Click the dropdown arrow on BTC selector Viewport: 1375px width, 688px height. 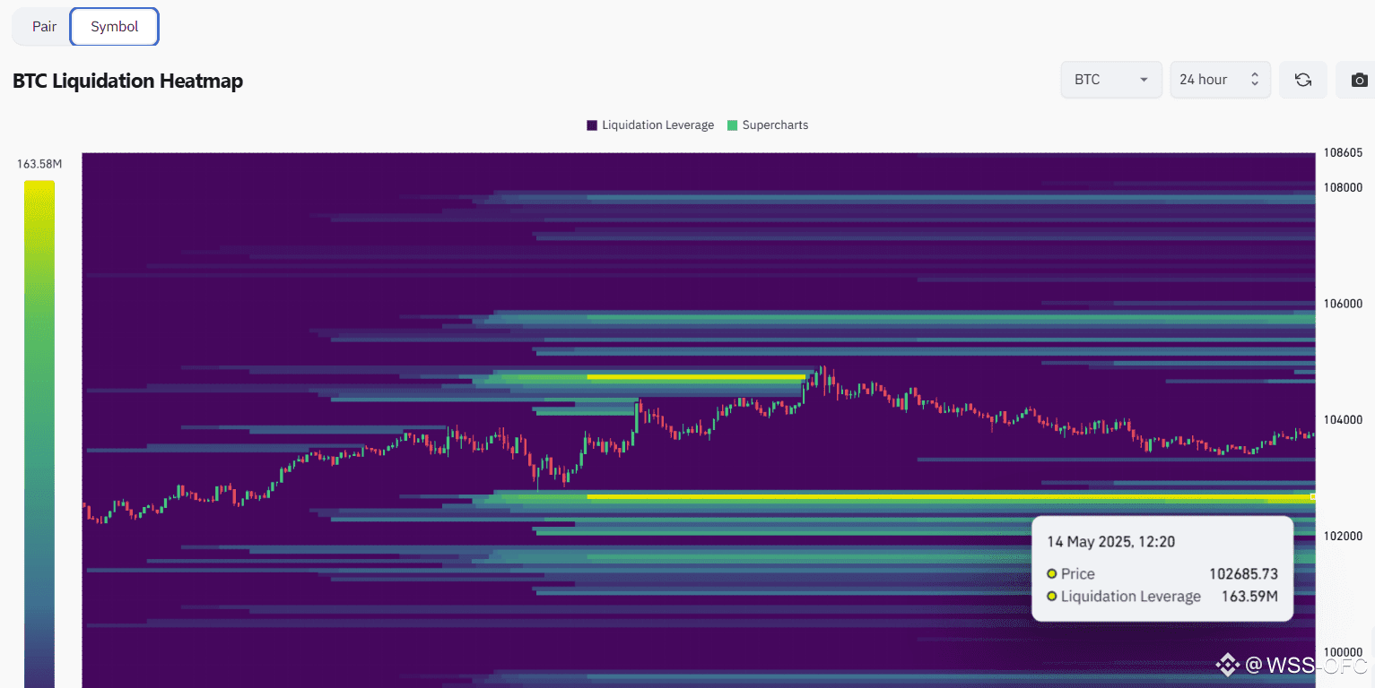[1145, 79]
